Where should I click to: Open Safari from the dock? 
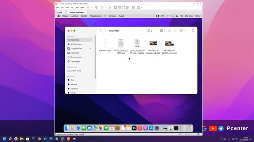pyautogui.click(x=78, y=128)
